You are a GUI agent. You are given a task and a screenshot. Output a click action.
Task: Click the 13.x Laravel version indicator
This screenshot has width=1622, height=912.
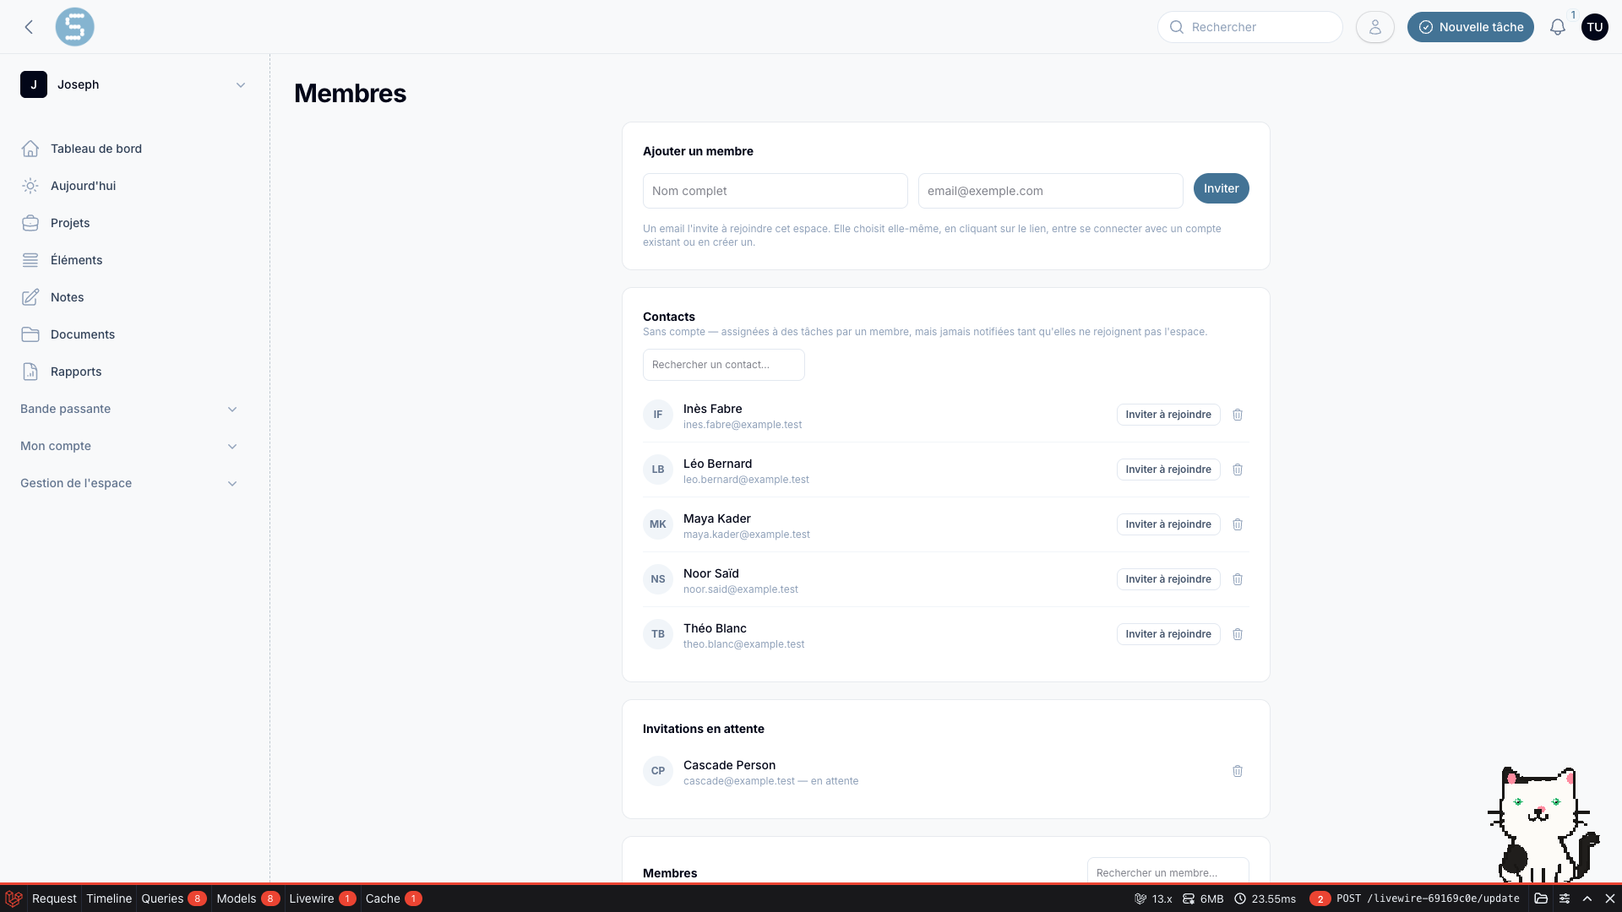pyautogui.click(x=1153, y=898)
